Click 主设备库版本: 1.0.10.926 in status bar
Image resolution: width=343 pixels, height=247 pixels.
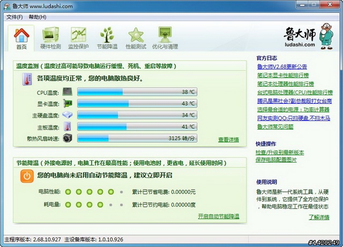click(x=94, y=239)
